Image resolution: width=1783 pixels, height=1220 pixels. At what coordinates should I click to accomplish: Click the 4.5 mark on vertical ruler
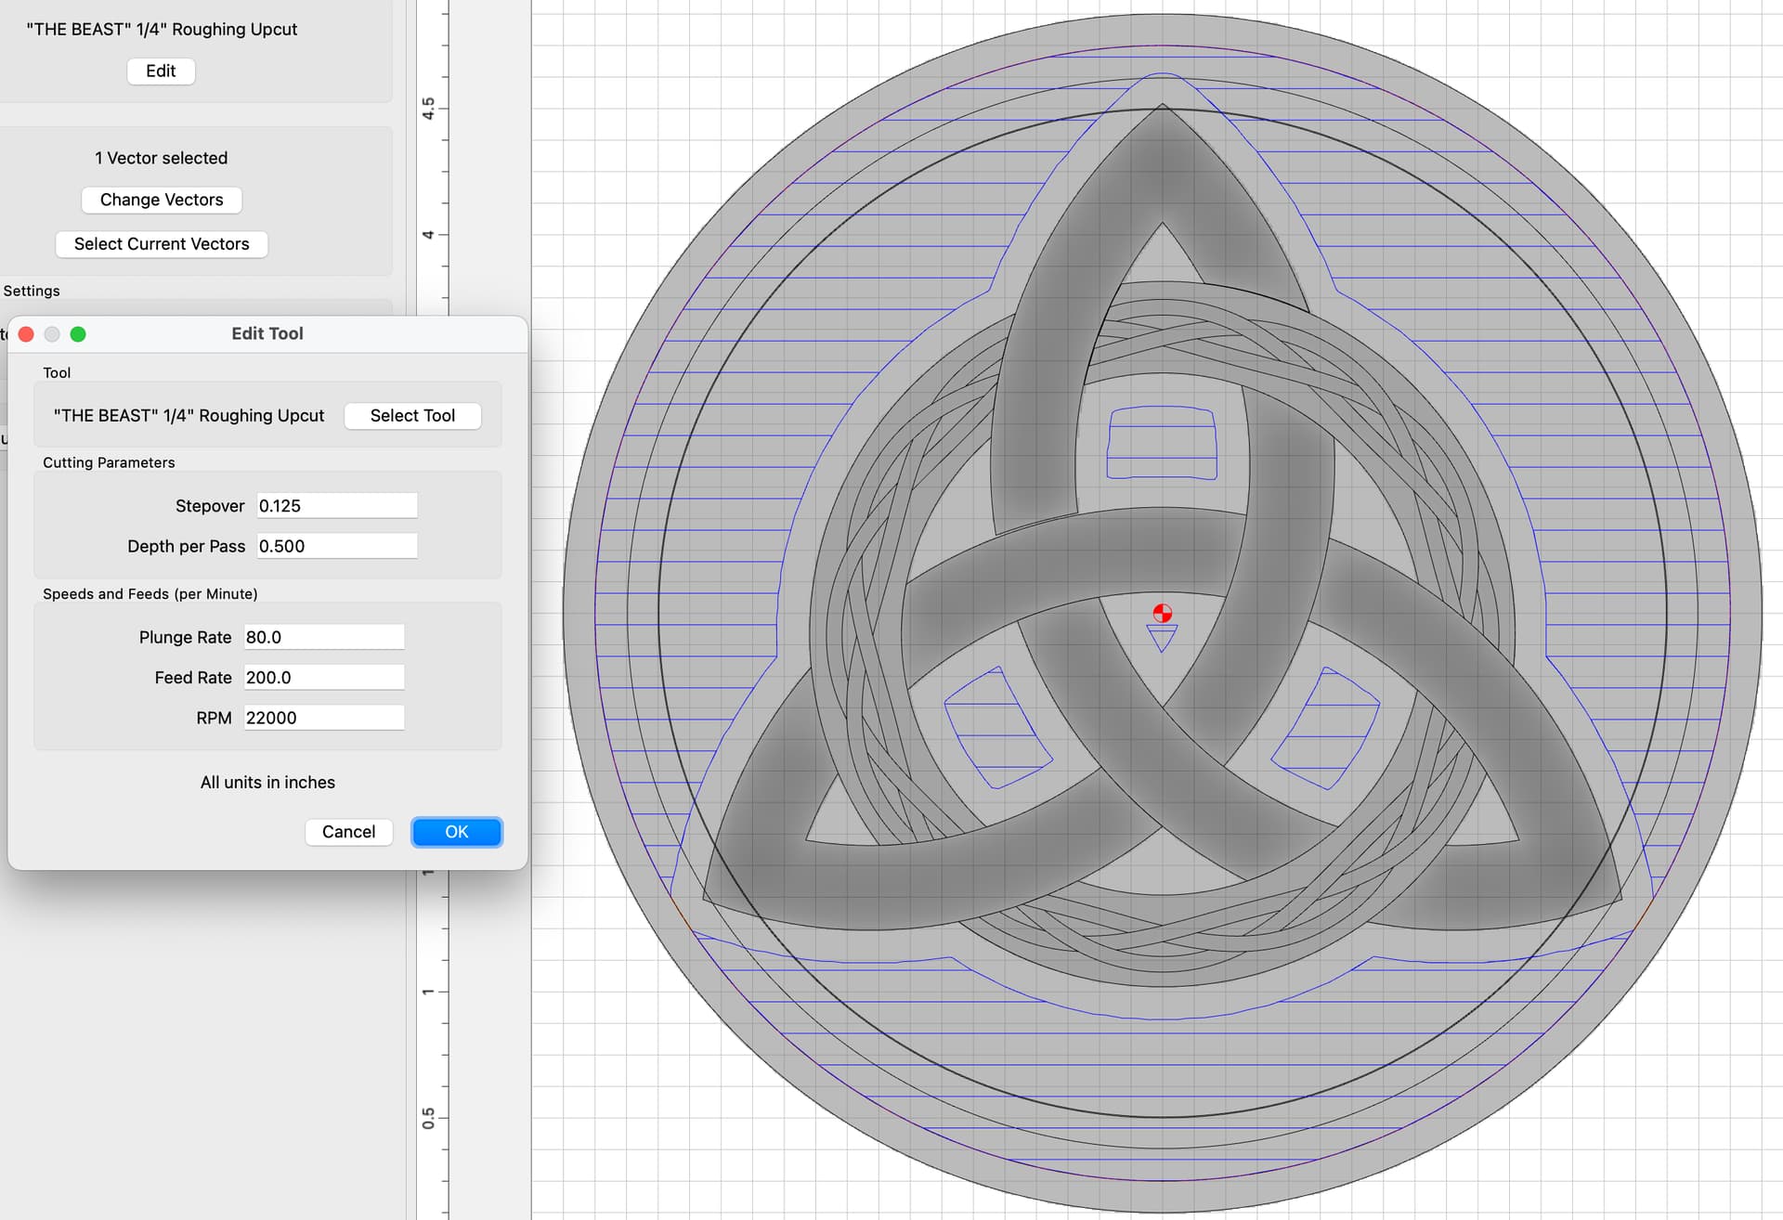point(428,109)
